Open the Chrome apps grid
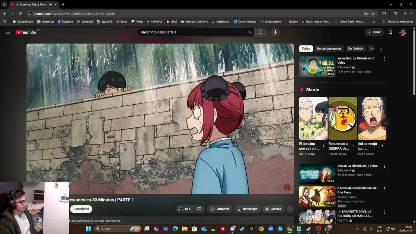Image resolution: width=416 pixels, height=234 pixels. point(4,22)
